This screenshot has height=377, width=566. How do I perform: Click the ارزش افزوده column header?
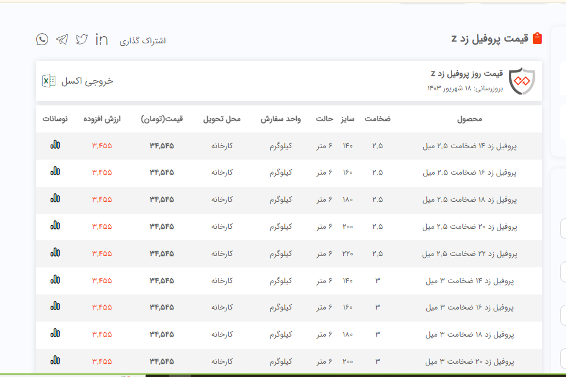point(102,119)
